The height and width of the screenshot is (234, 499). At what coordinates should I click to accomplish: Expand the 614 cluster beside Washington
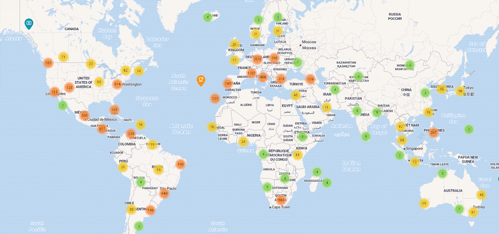pyautogui.click(x=117, y=84)
